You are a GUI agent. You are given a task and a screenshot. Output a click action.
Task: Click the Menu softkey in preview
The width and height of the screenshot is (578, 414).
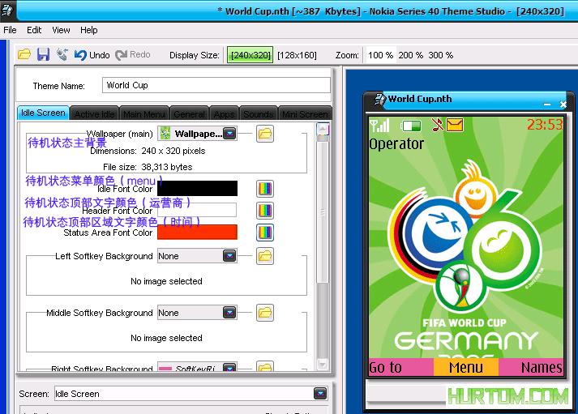[466, 367]
